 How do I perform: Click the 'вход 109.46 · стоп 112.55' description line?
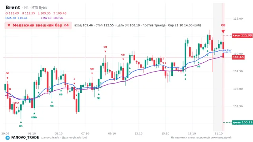pyautogui.click(x=138, y=25)
